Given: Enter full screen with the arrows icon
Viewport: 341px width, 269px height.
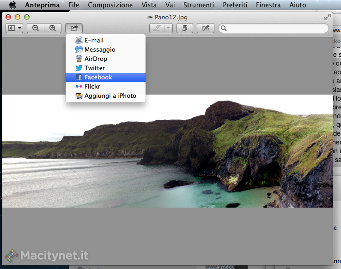Looking at the screenshot, I should tap(327, 17).
